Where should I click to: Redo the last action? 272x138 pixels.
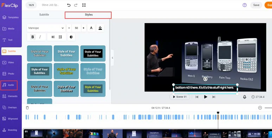[x=76, y=5]
